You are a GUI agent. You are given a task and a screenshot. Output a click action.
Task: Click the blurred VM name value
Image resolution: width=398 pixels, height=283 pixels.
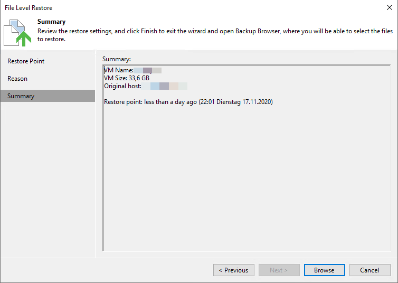[148, 70]
